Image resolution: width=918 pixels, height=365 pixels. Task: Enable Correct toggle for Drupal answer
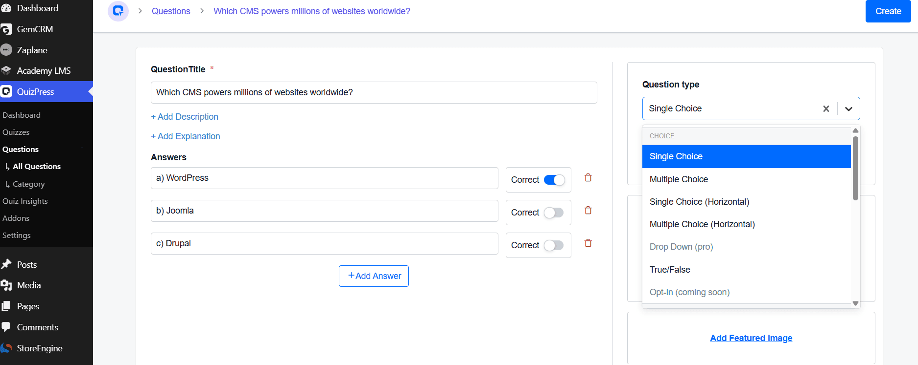[554, 245]
